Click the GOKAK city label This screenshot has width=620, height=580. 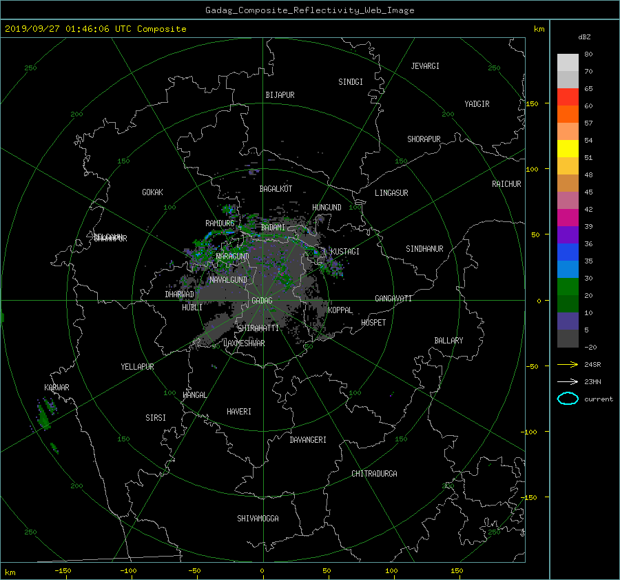coord(152,192)
